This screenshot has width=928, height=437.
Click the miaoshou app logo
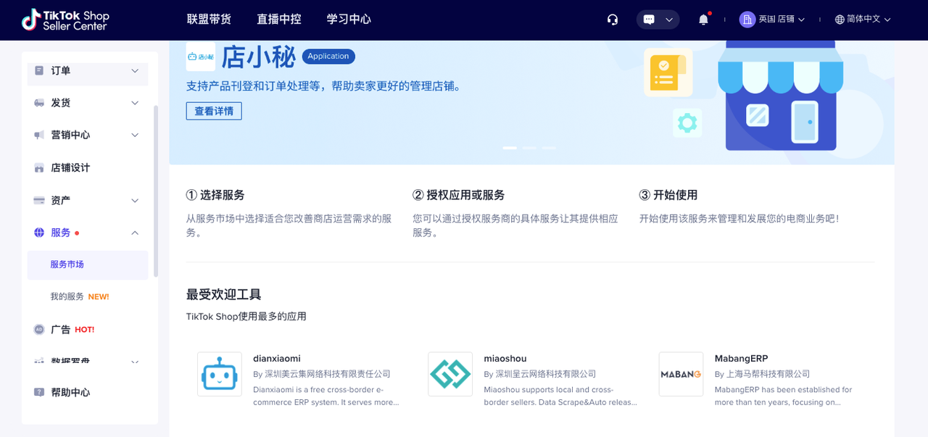pos(450,374)
